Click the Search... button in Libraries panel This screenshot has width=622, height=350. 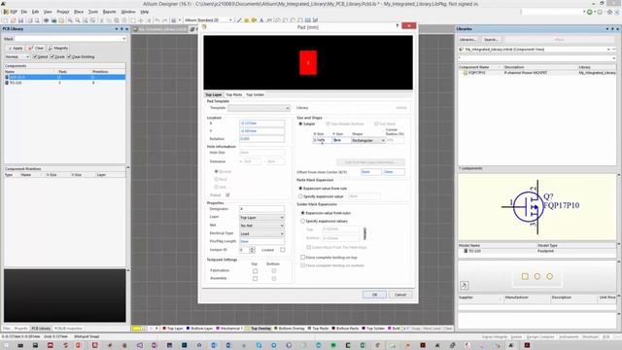[491, 40]
